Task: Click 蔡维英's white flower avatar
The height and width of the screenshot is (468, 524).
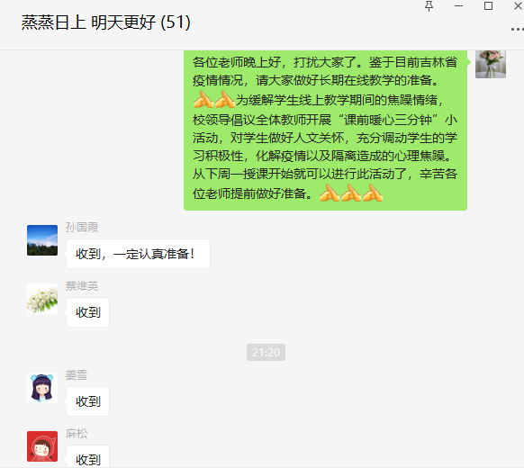Action: point(42,299)
